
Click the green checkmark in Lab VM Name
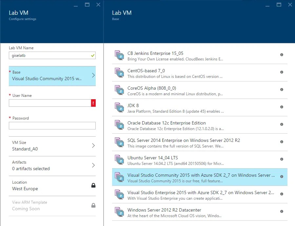click(92, 56)
